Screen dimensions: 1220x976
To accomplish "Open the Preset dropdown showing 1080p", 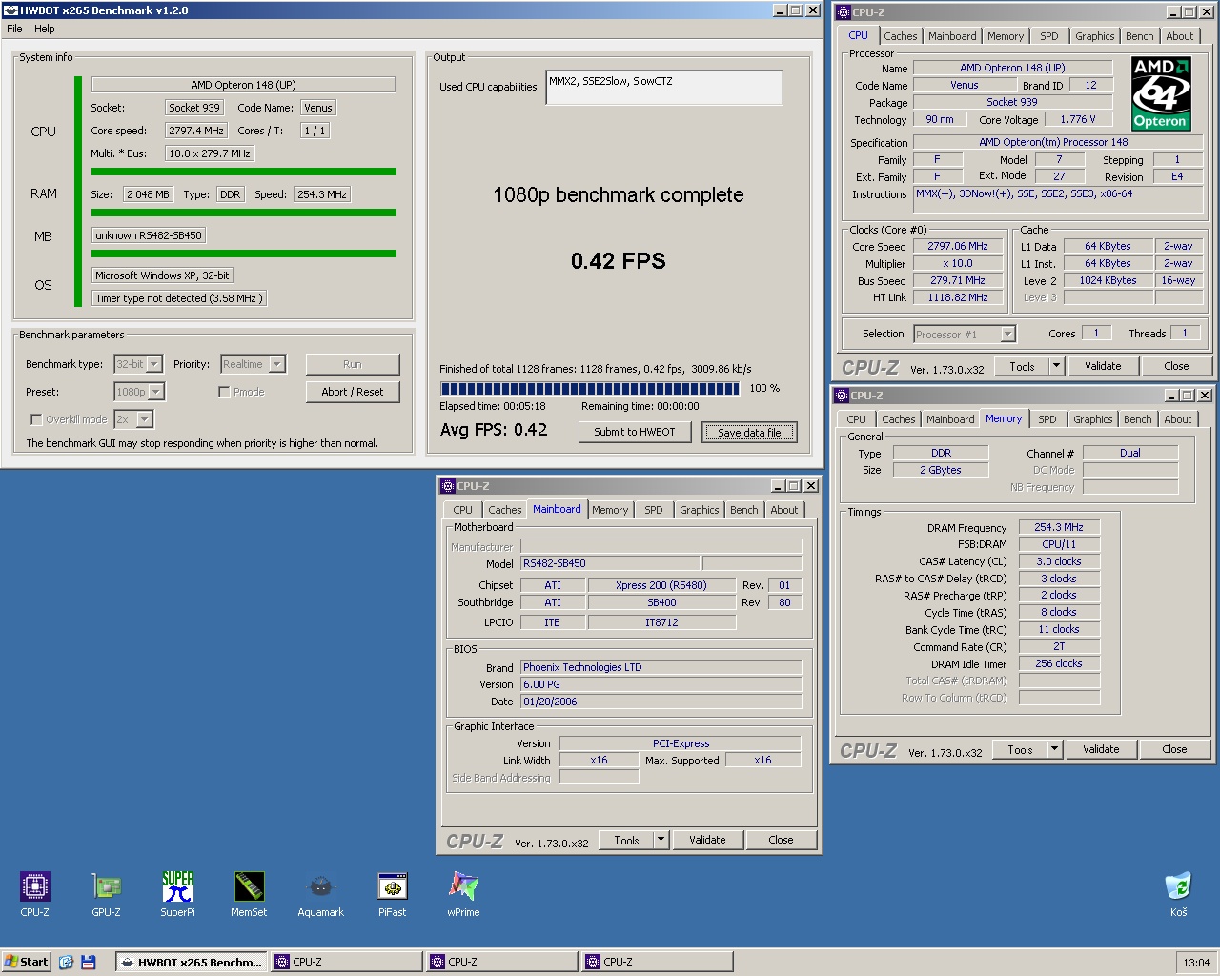I will pyautogui.click(x=156, y=392).
